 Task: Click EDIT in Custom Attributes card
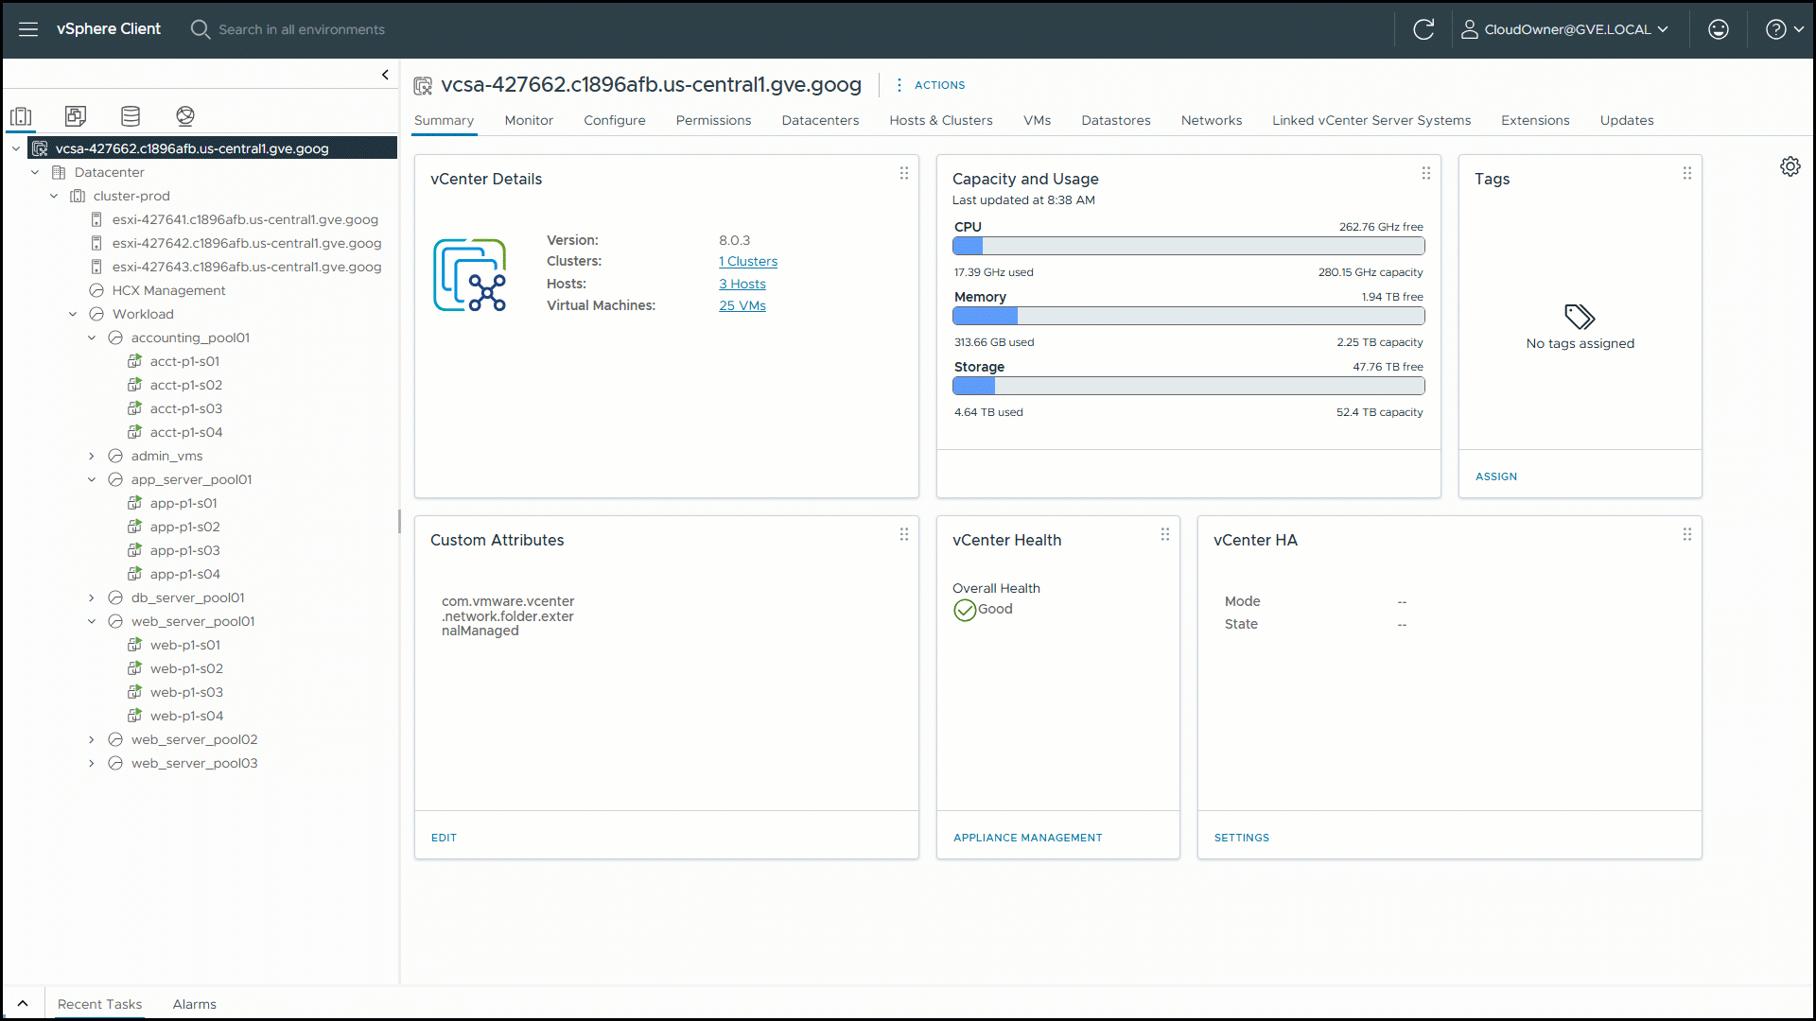(444, 838)
